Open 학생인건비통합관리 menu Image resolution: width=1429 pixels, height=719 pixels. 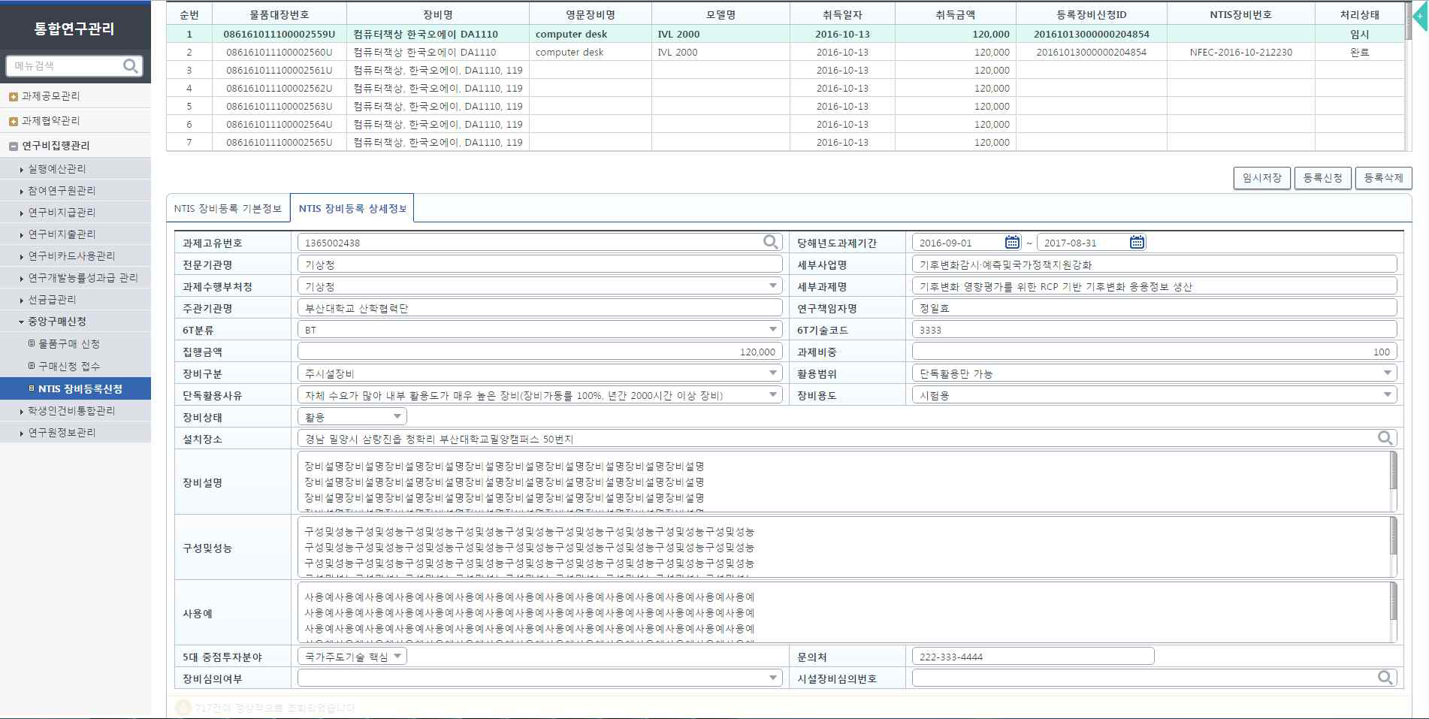click(x=71, y=411)
